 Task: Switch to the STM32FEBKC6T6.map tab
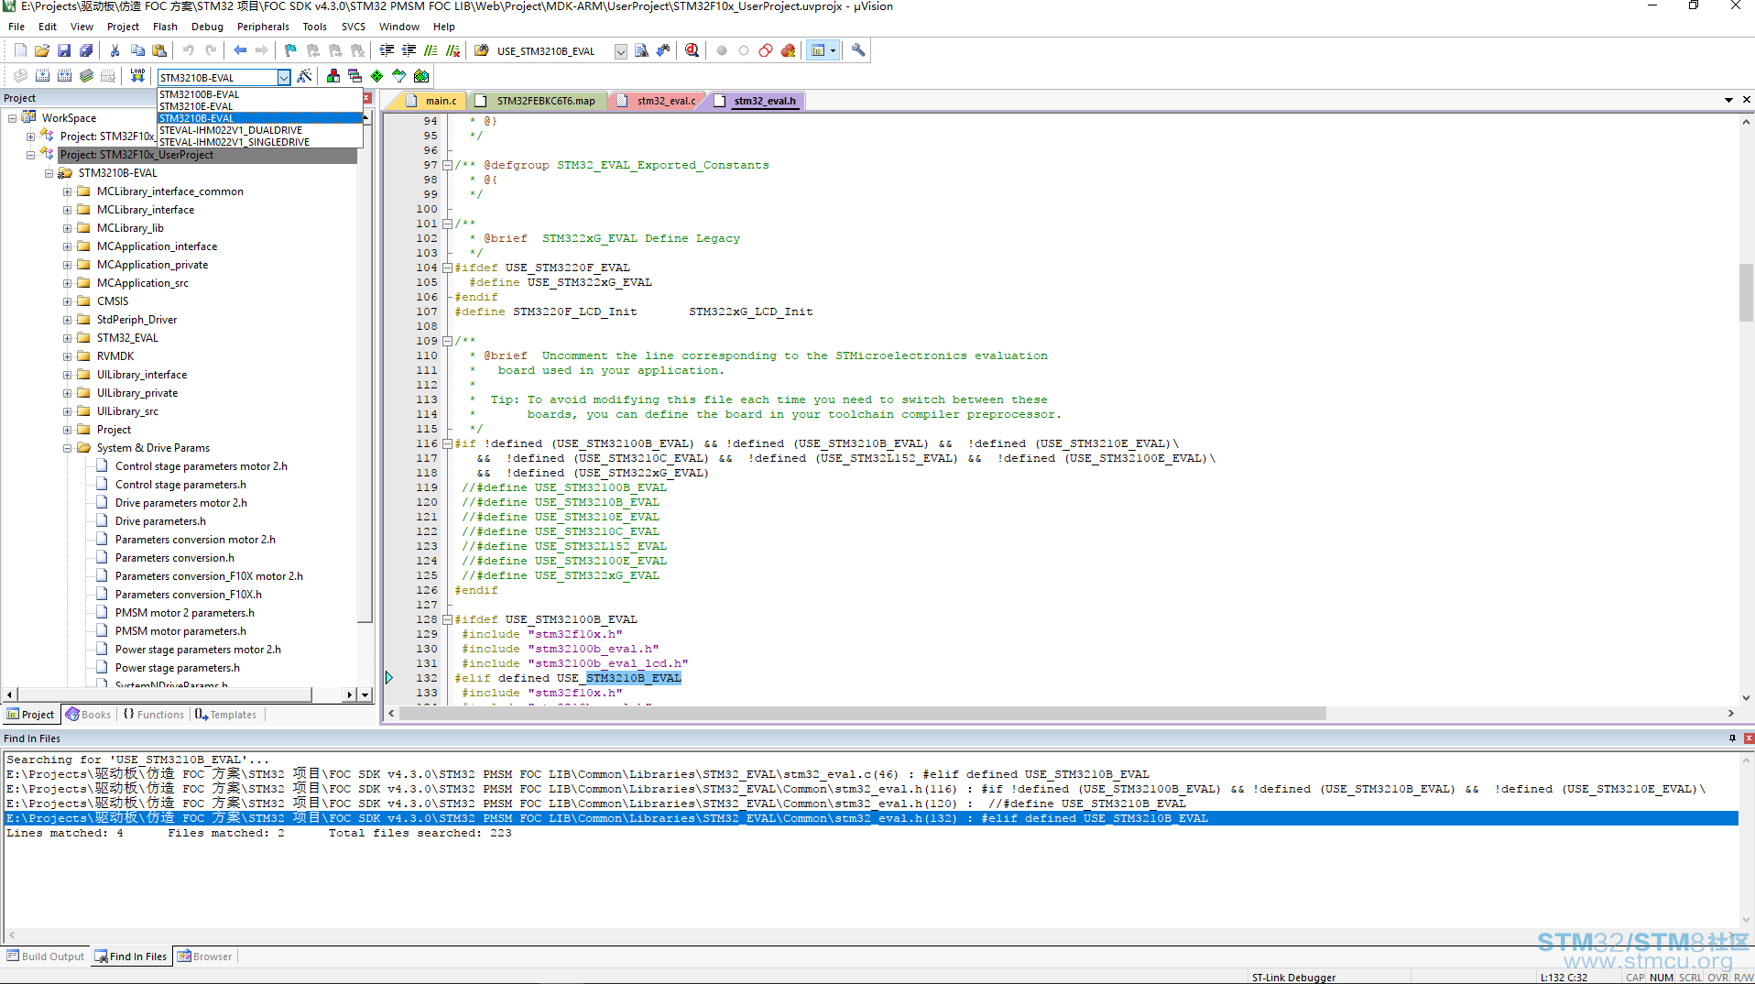(537, 101)
